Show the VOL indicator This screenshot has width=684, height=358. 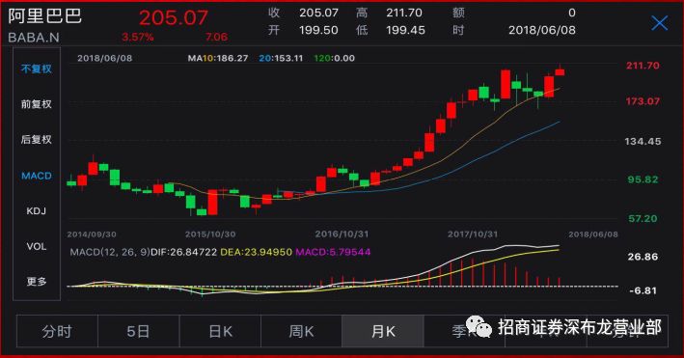pyautogui.click(x=37, y=246)
